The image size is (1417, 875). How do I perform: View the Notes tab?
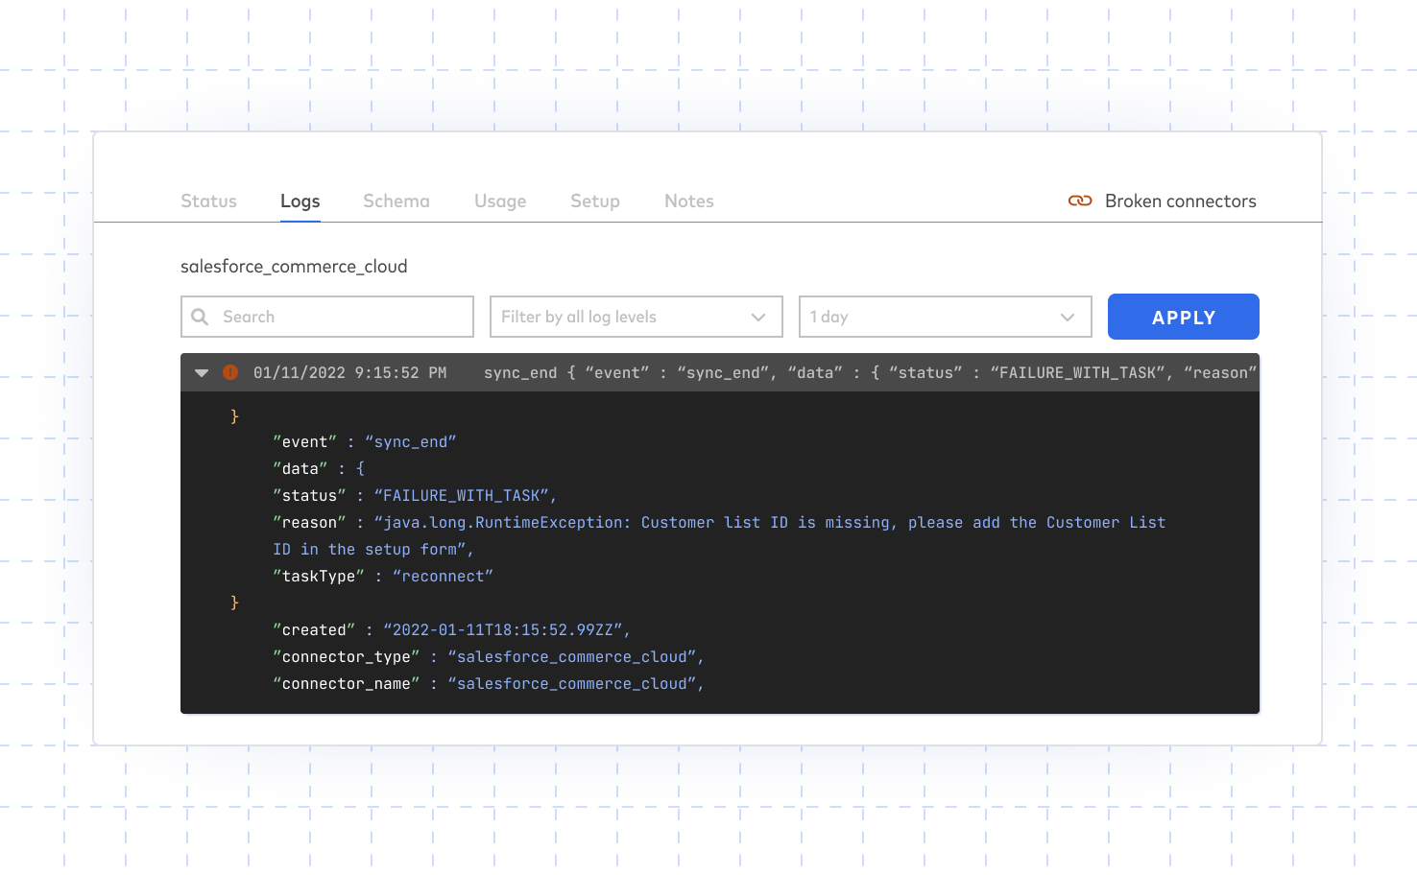coord(688,201)
